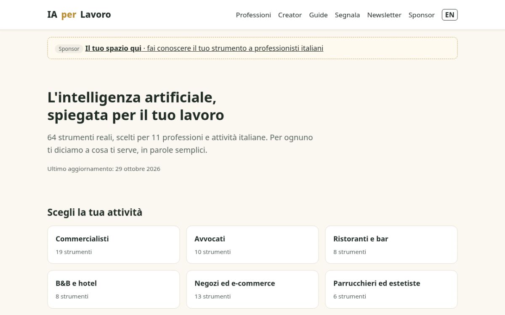Screen dimensions: 505x315
Task: Switch language with the EN button
Action: coord(449,15)
